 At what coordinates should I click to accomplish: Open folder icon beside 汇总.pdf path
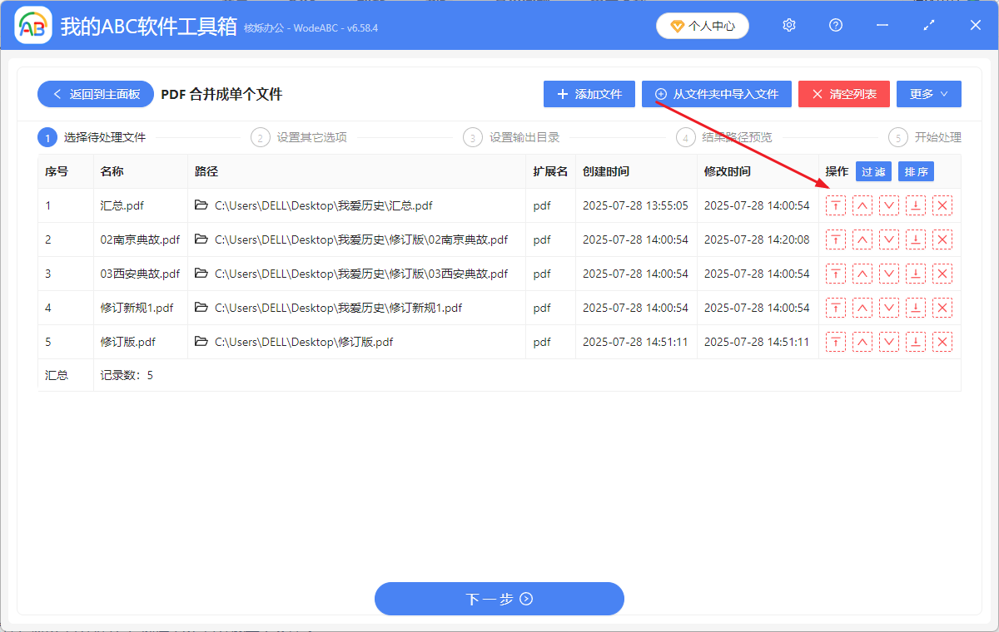[200, 205]
